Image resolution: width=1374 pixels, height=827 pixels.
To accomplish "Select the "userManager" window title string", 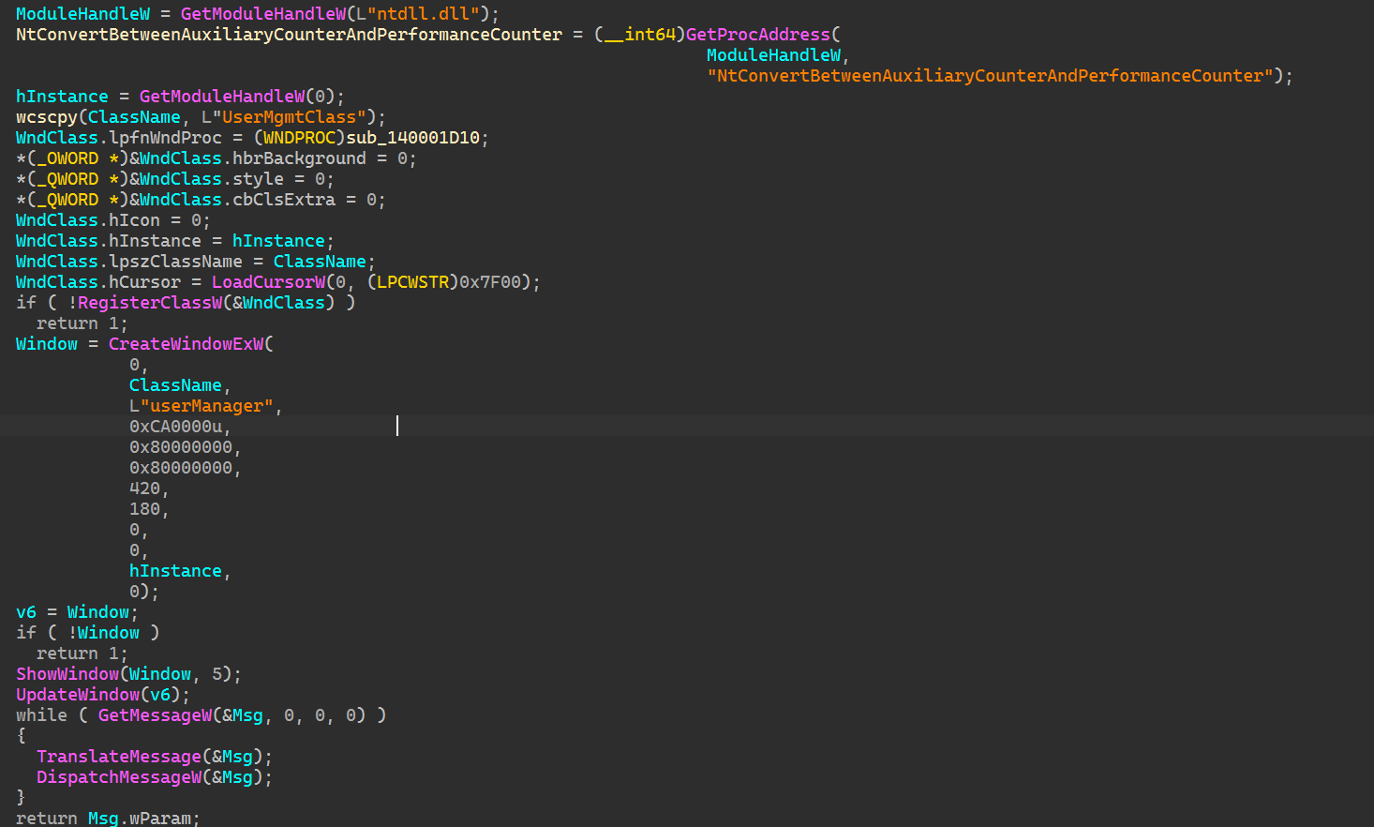I will tap(206, 406).
